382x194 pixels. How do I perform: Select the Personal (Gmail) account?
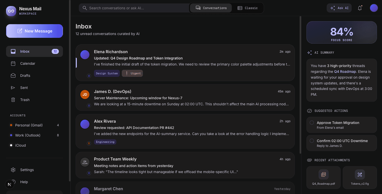pyautogui.click(x=34, y=125)
